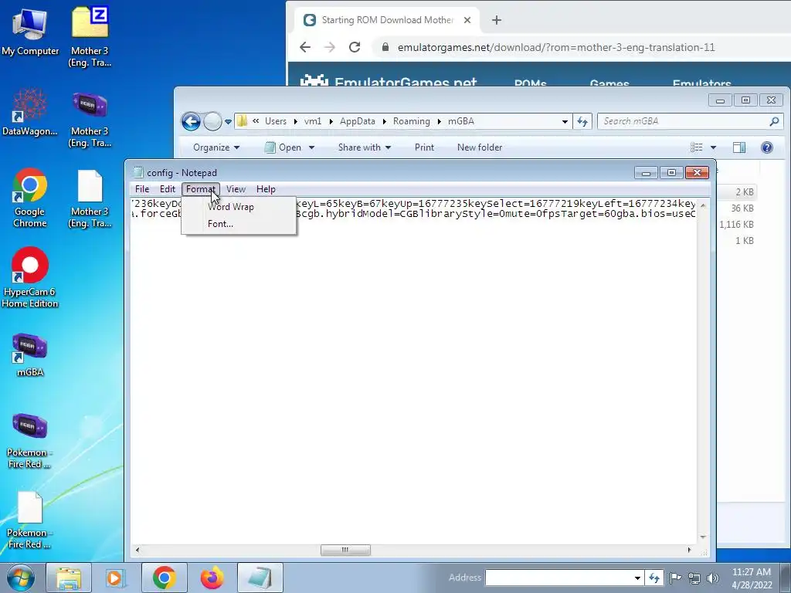Image resolution: width=791 pixels, height=593 pixels.
Task: Click taskbar Address input field
Action: pos(559,578)
